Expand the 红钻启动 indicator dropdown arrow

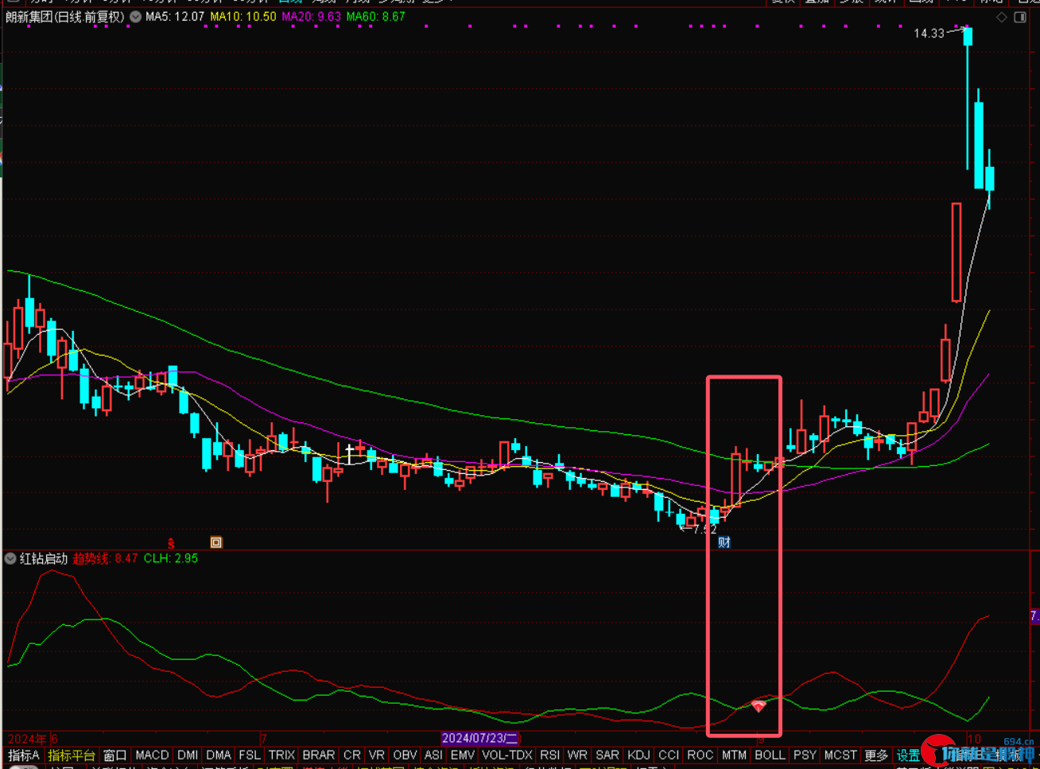point(10,558)
